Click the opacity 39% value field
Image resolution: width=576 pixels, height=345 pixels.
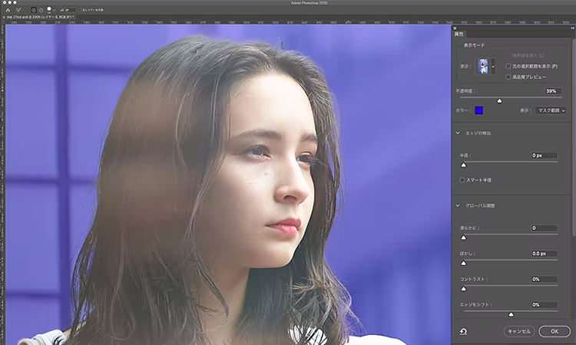553,91
